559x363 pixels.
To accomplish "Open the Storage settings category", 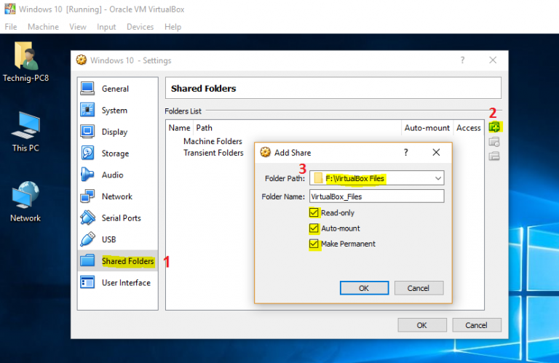I will 115,153.
